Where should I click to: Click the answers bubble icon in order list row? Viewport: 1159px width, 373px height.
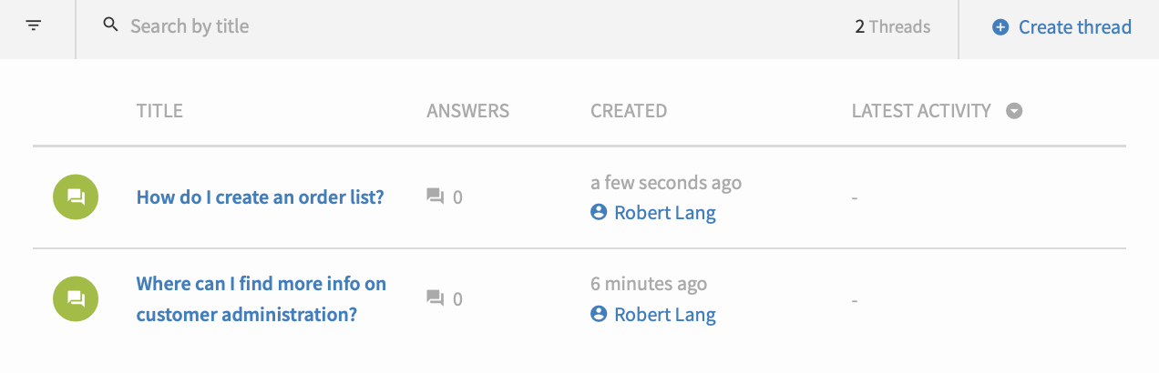tap(436, 197)
